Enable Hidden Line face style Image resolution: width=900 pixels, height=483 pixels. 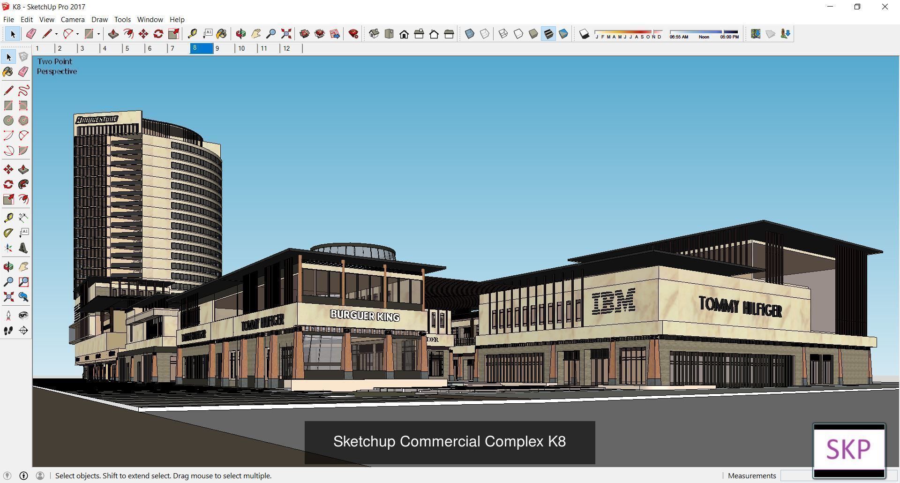[518, 34]
